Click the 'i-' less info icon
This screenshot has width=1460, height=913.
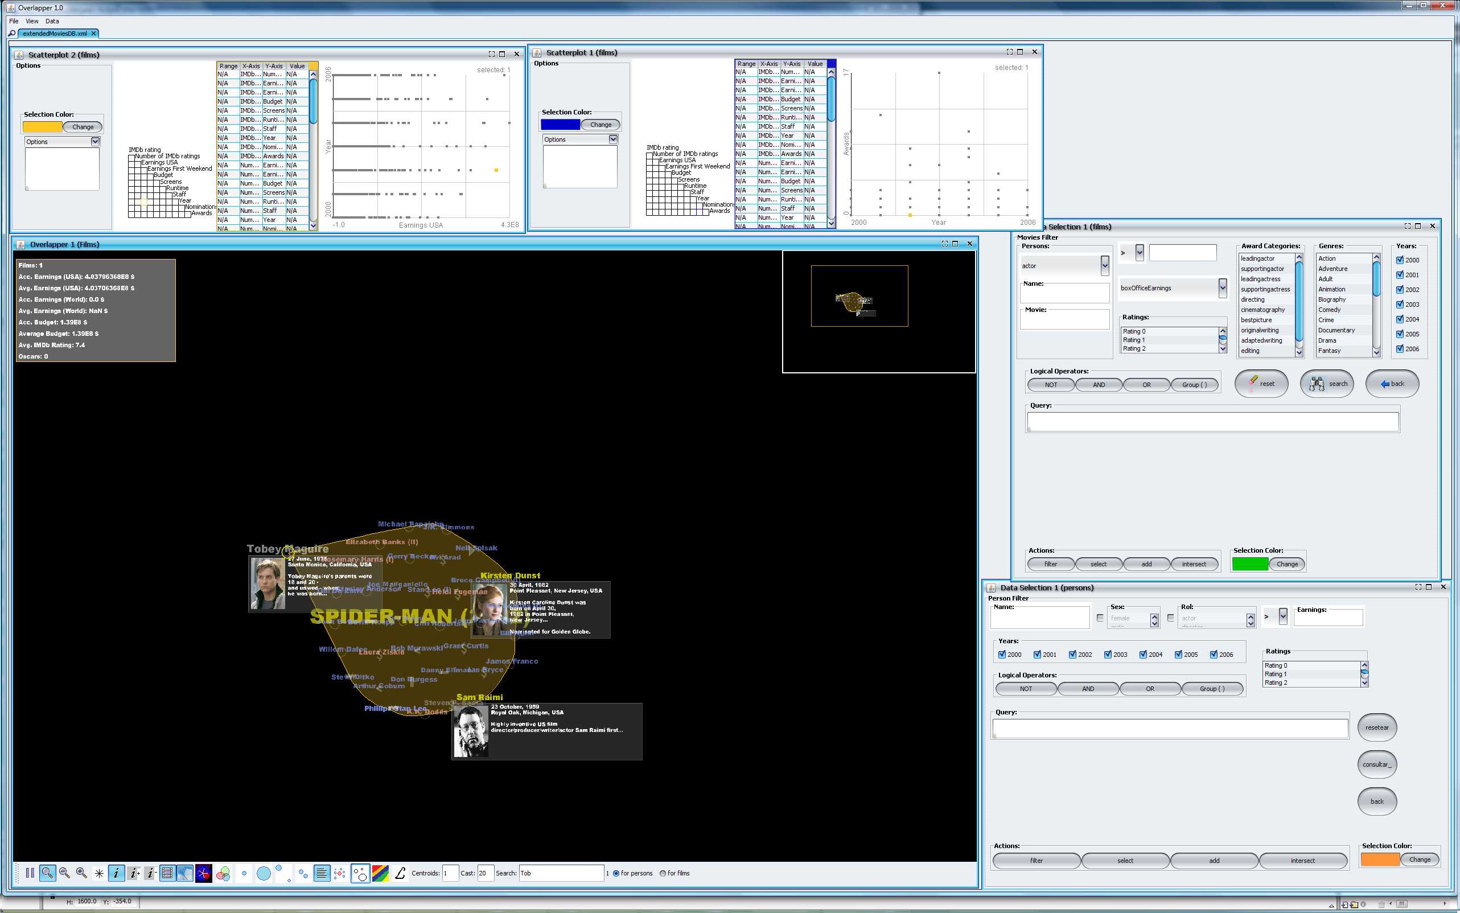click(150, 873)
